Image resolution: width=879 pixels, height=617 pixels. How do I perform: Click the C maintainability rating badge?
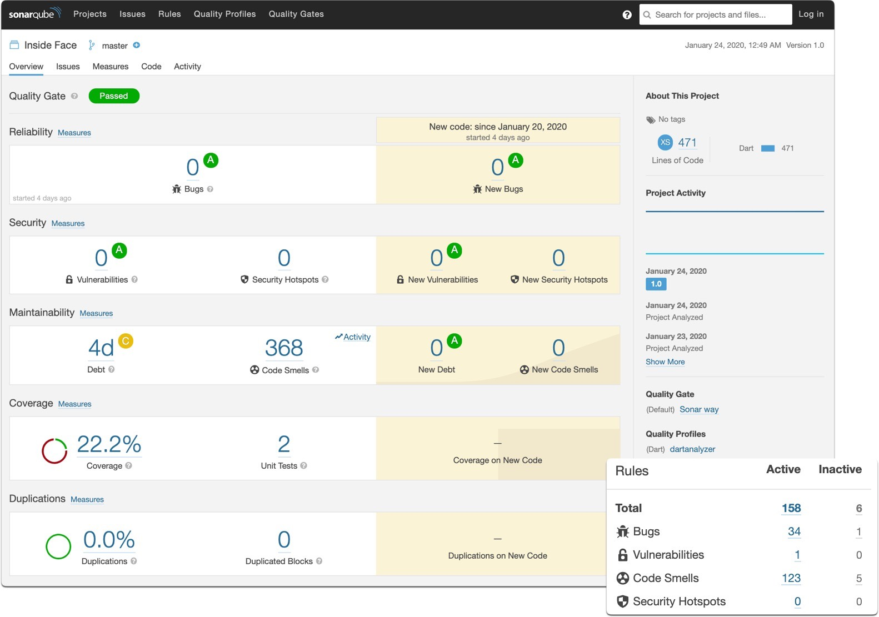tap(126, 341)
